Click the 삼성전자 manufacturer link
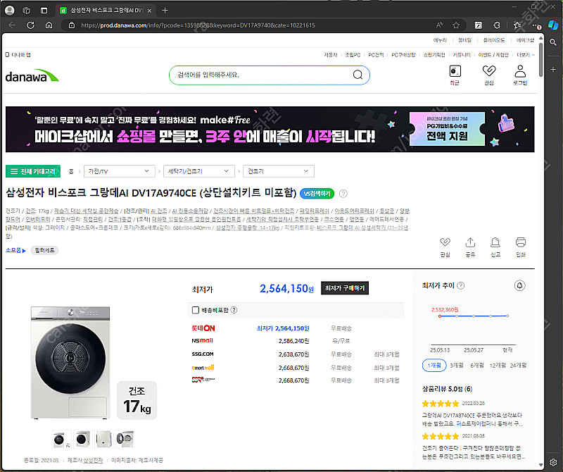This screenshot has width=563, height=472. (x=93, y=461)
